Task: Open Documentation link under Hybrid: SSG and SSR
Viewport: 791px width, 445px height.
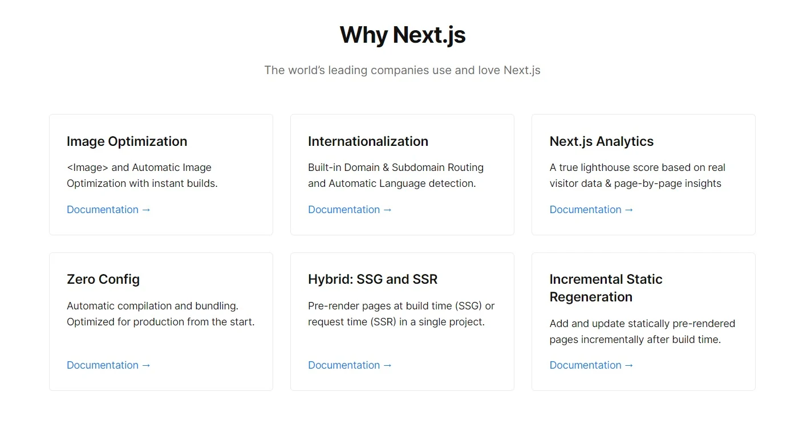Action: tap(350, 365)
